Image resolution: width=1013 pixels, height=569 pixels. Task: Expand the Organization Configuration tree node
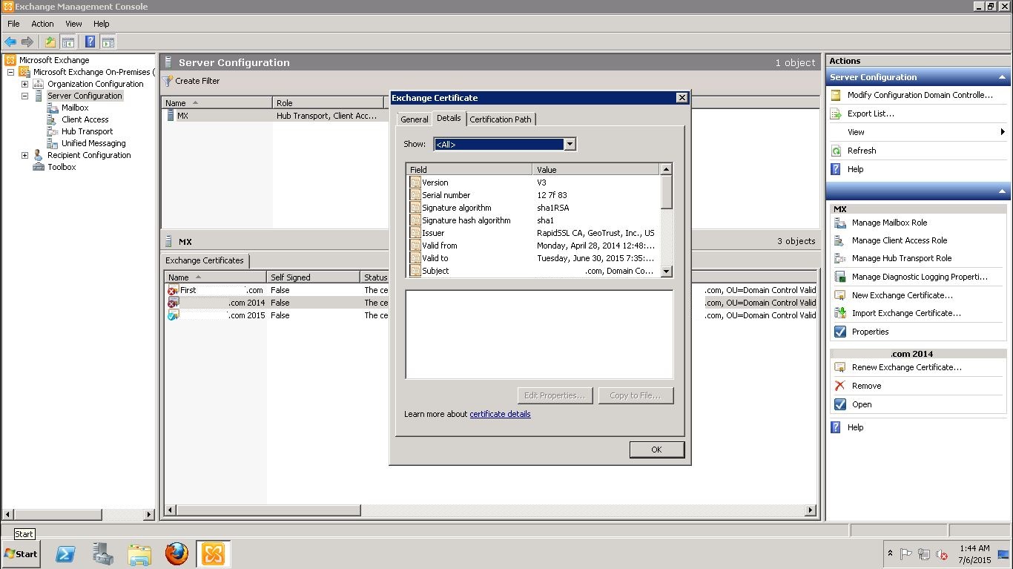(24, 84)
